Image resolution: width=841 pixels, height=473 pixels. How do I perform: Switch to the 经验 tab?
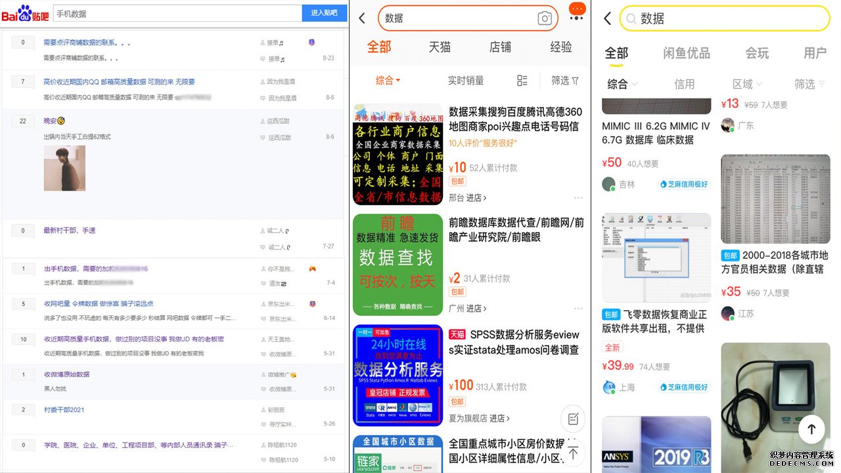[x=561, y=47]
